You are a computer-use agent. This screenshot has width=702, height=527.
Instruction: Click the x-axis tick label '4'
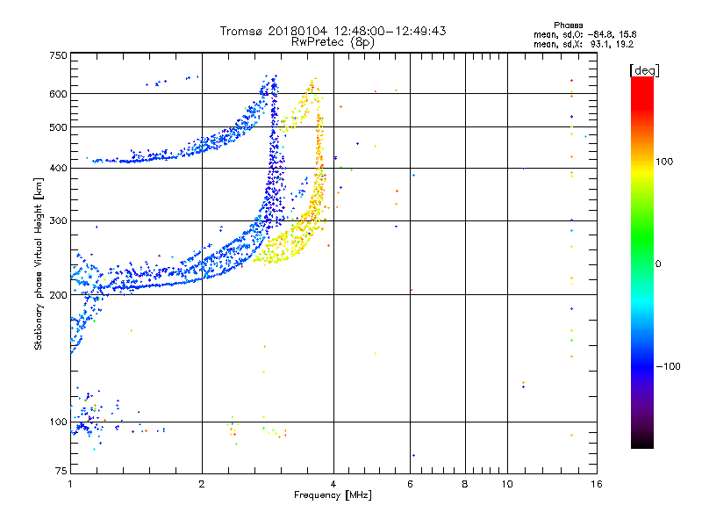point(333,484)
